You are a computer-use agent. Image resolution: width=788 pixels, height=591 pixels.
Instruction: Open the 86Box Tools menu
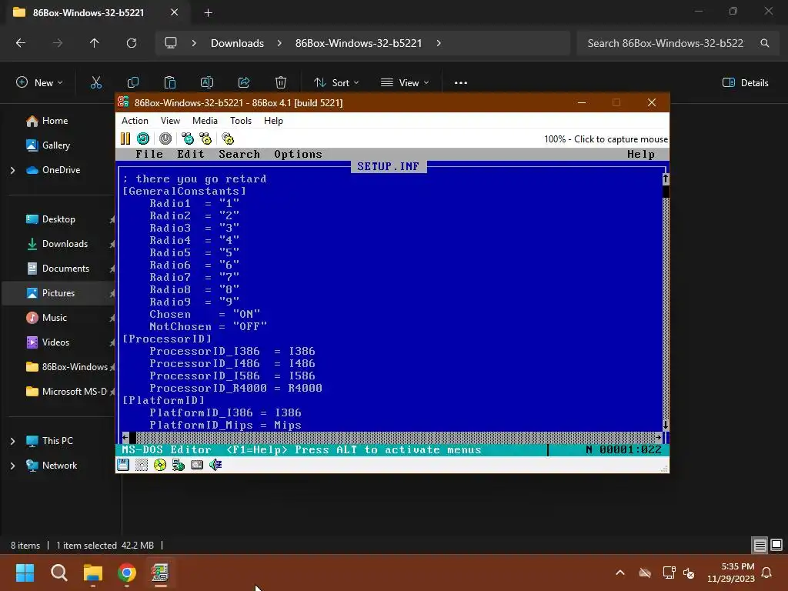[x=241, y=121]
